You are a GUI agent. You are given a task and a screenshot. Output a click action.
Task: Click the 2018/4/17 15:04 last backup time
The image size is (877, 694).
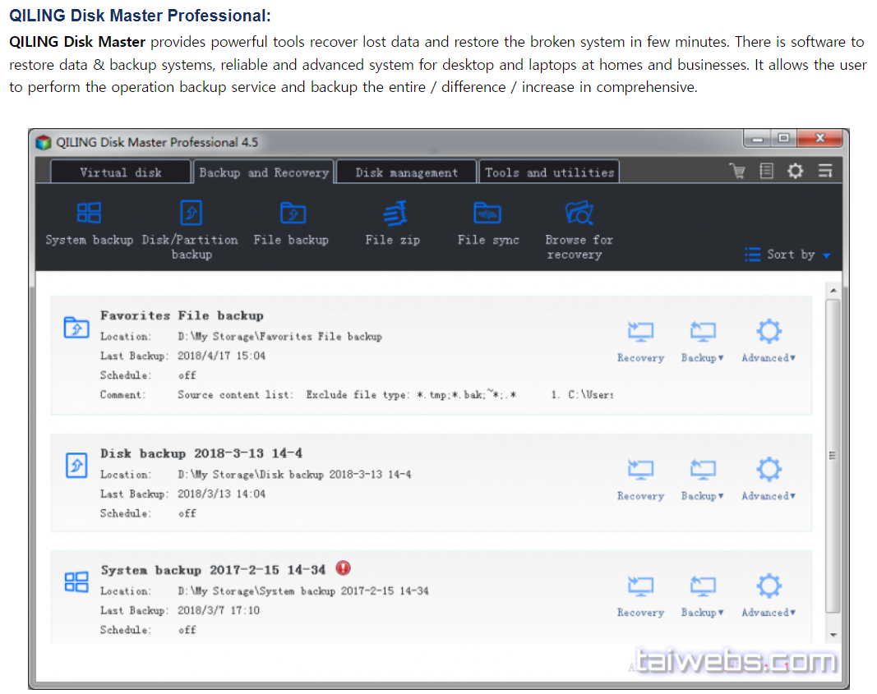tap(221, 356)
